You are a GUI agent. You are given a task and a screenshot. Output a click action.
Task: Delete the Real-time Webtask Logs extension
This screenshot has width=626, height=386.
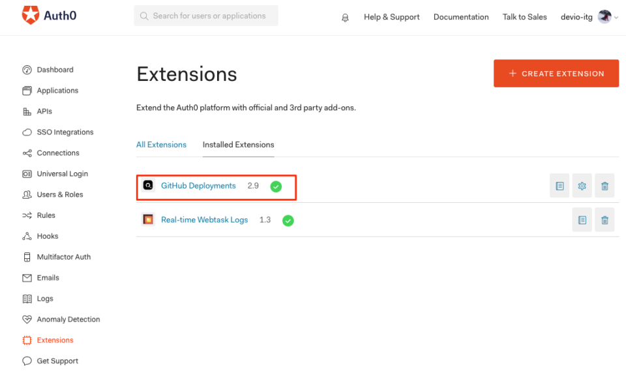click(x=604, y=220)
